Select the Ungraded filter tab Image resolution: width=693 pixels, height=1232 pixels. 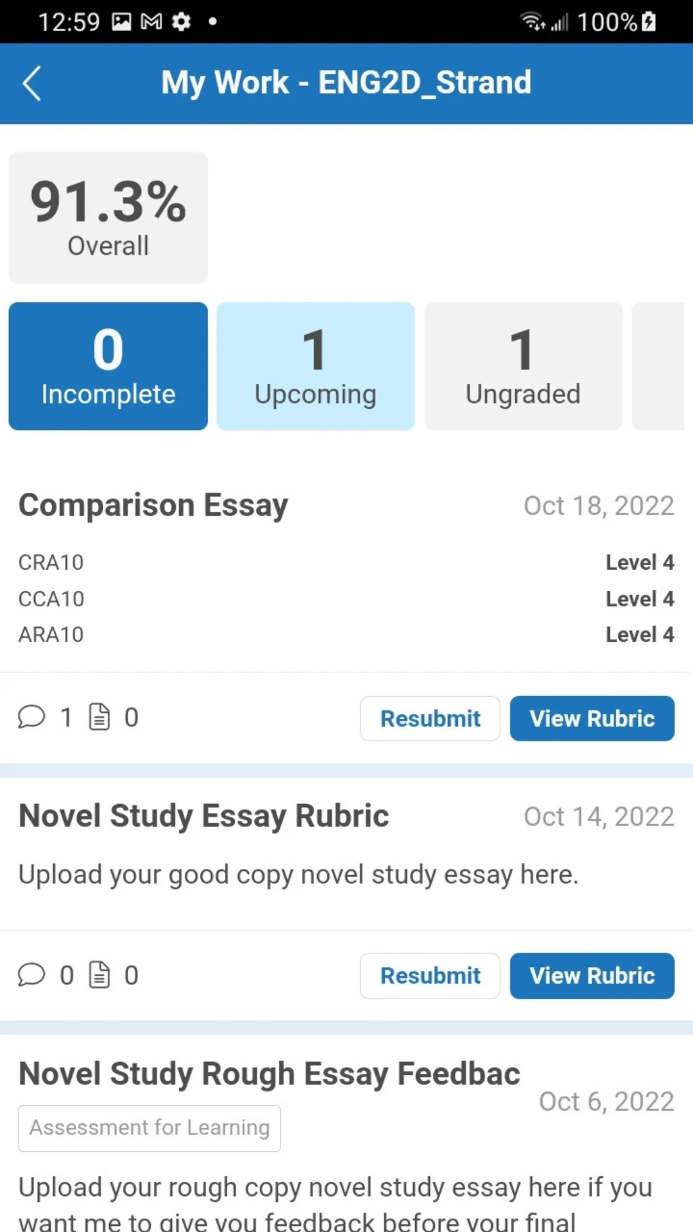[x=523, y=366]
